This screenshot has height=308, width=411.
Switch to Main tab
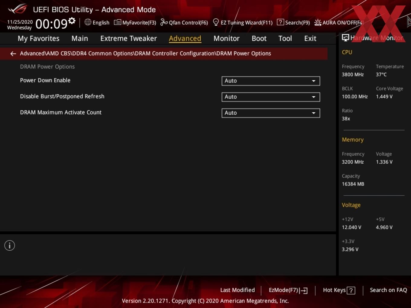coord(80,38)
